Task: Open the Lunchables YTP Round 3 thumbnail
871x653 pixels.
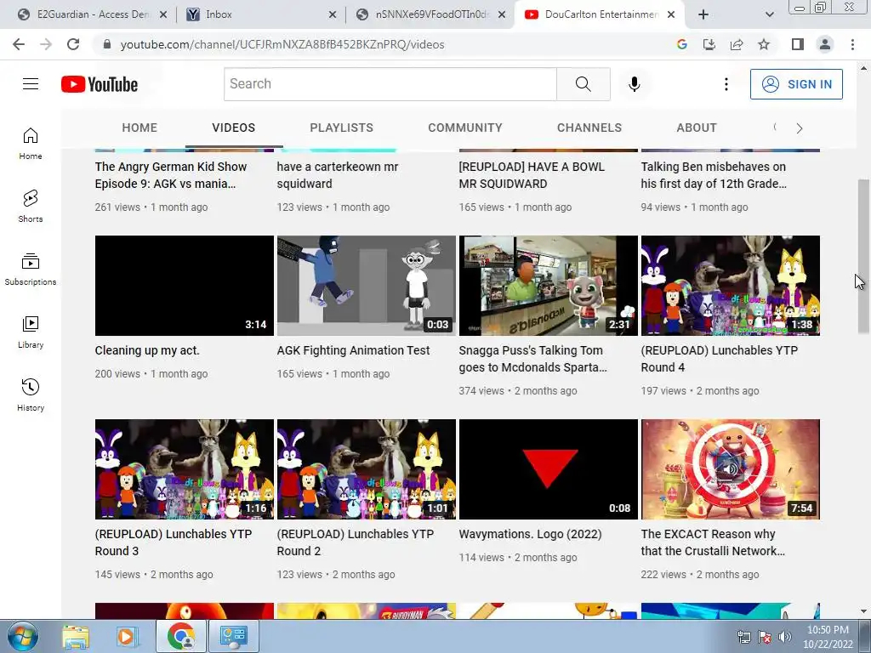Action: [x=185, y=469]
